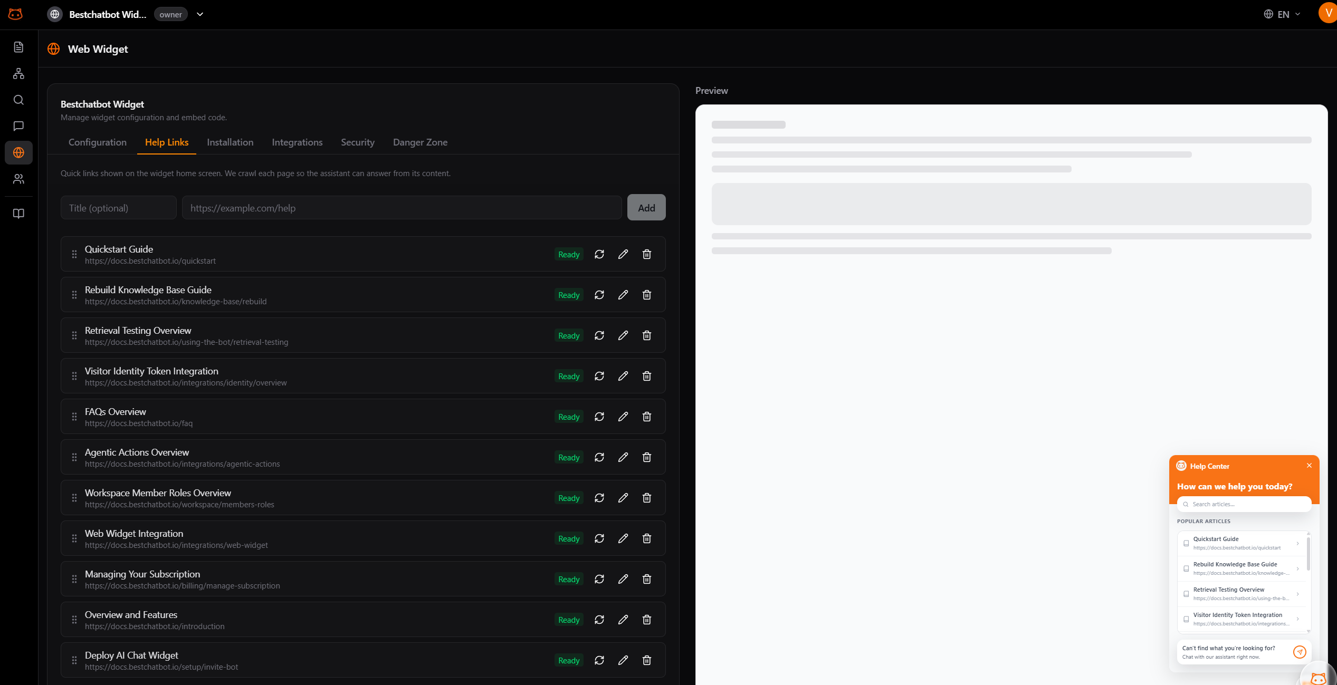Switch to the Configuration tab
The image size is (1337, 685).
(98, 142)
